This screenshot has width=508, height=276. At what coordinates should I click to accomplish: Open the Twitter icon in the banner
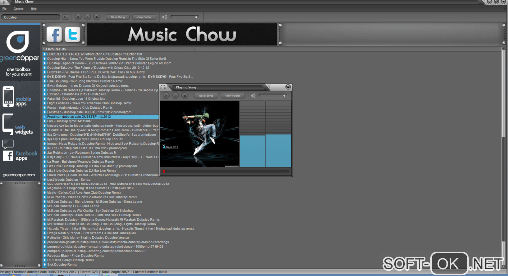coord(73,34)
